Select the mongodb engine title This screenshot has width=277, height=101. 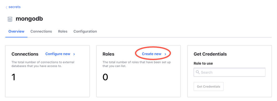pos(29,19)
